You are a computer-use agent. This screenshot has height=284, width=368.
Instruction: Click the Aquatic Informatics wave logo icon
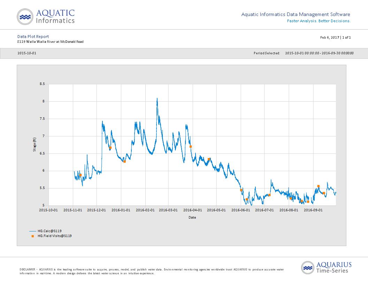(x=25, y=17)
